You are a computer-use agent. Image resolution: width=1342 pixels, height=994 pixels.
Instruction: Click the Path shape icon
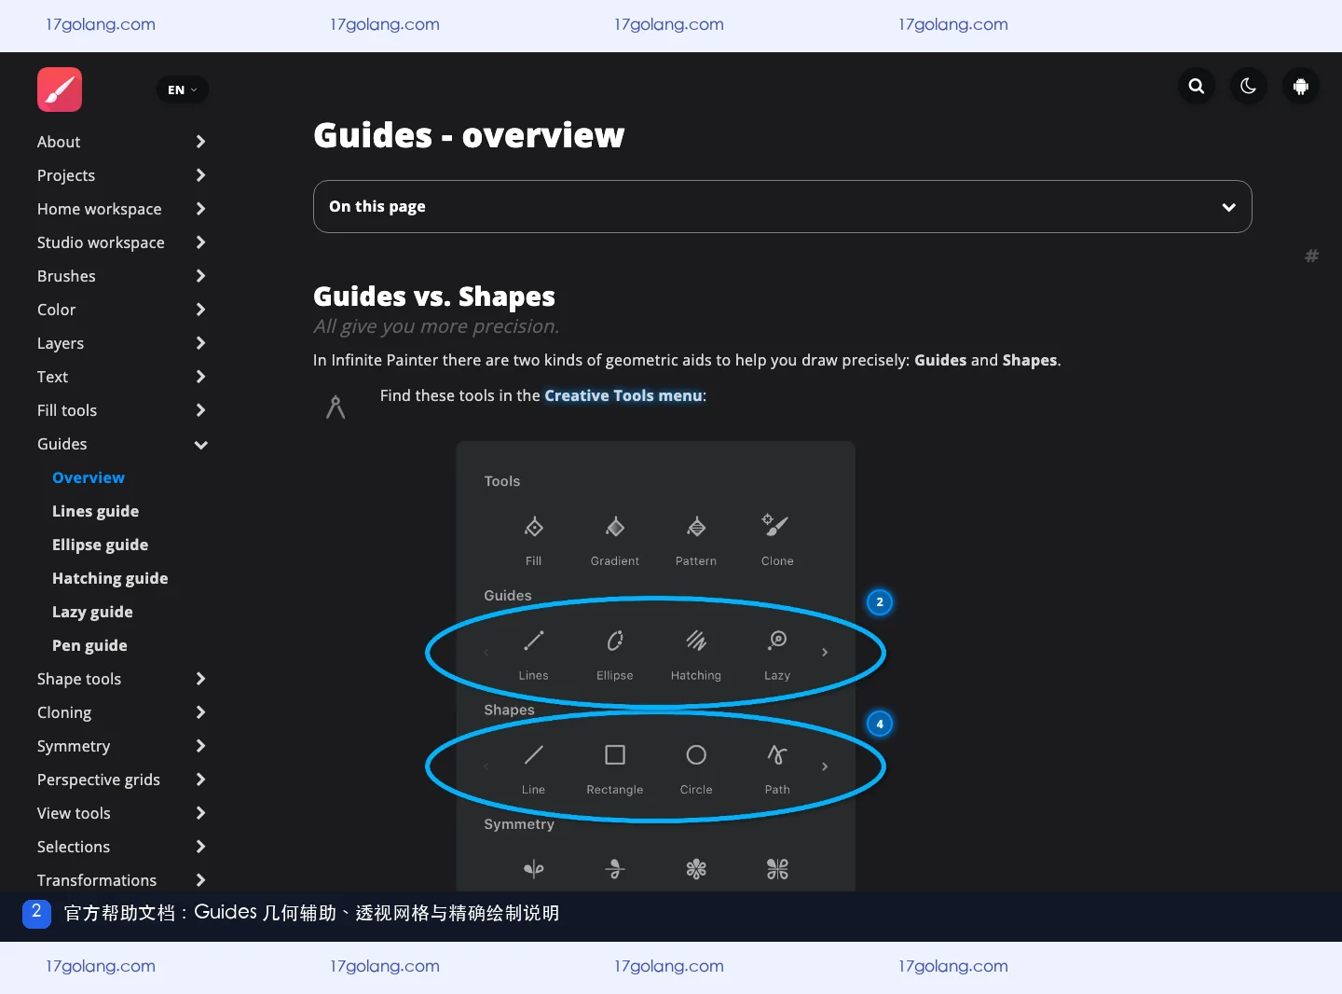click(777, 754)
